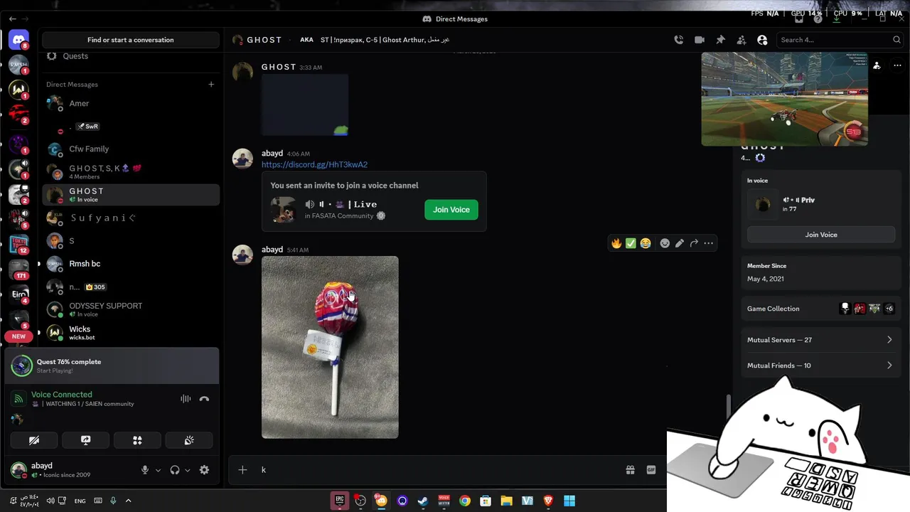Screen dimensions: 910x512
Task: React with the laughing emoji
Action: coord(646,243)
